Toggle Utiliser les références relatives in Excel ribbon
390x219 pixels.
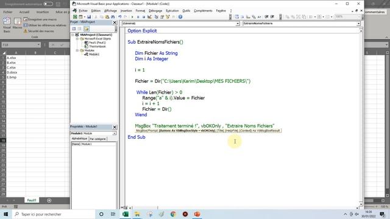point(44,25)
